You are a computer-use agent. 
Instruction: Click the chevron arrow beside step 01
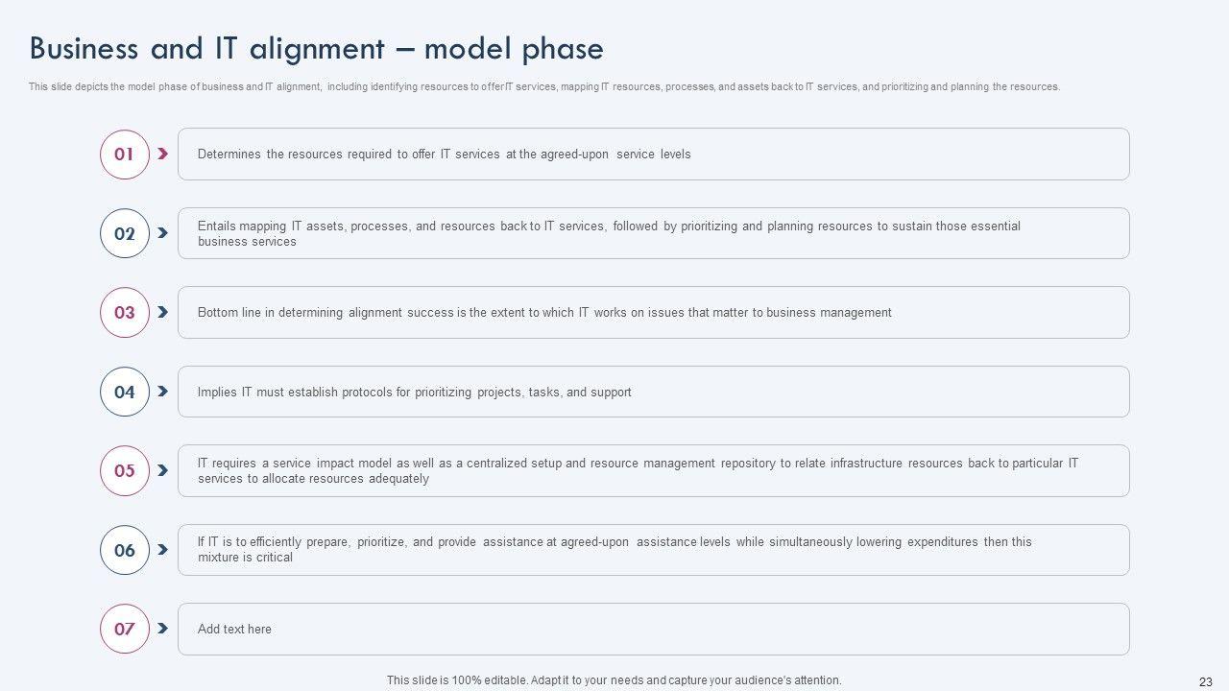coord(163,154)
